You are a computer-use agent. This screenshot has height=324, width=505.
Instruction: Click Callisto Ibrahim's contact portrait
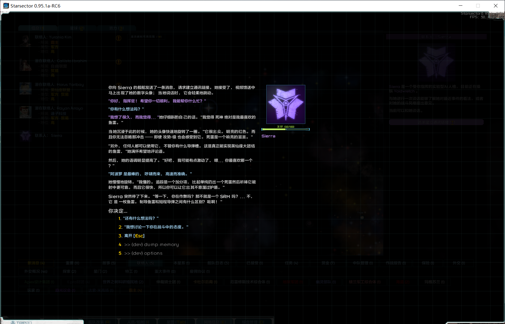click(26, 65)
